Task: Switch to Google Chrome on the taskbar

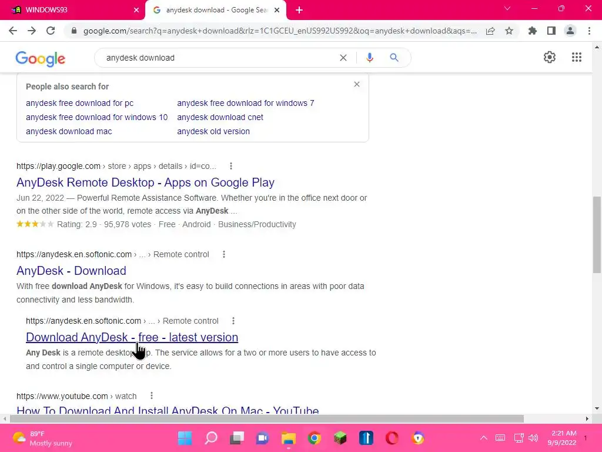Action: coord(314,438)
